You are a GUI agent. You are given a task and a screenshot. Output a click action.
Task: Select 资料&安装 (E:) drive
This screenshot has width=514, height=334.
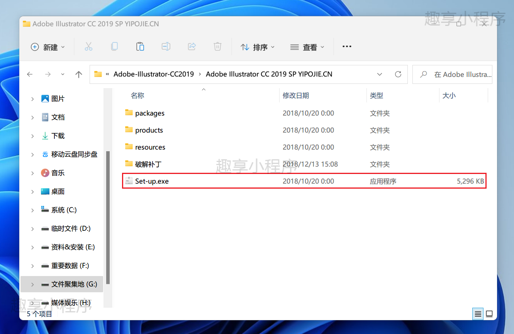[73, 247]
